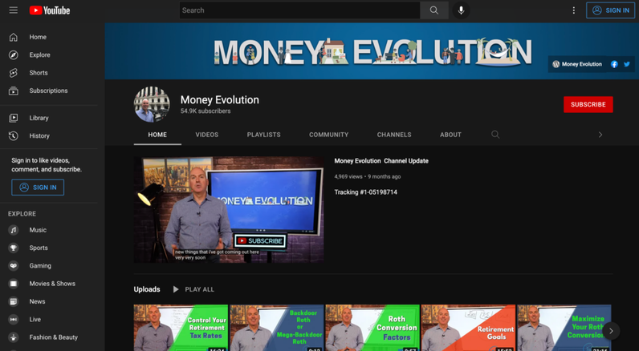Open Money Evolution website link on banner

[x=577, y=64]
